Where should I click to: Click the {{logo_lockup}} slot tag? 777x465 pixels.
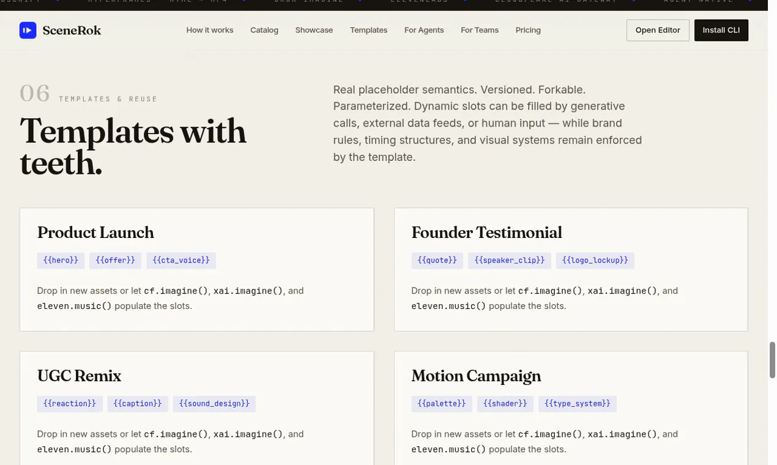tap(595, 260)
